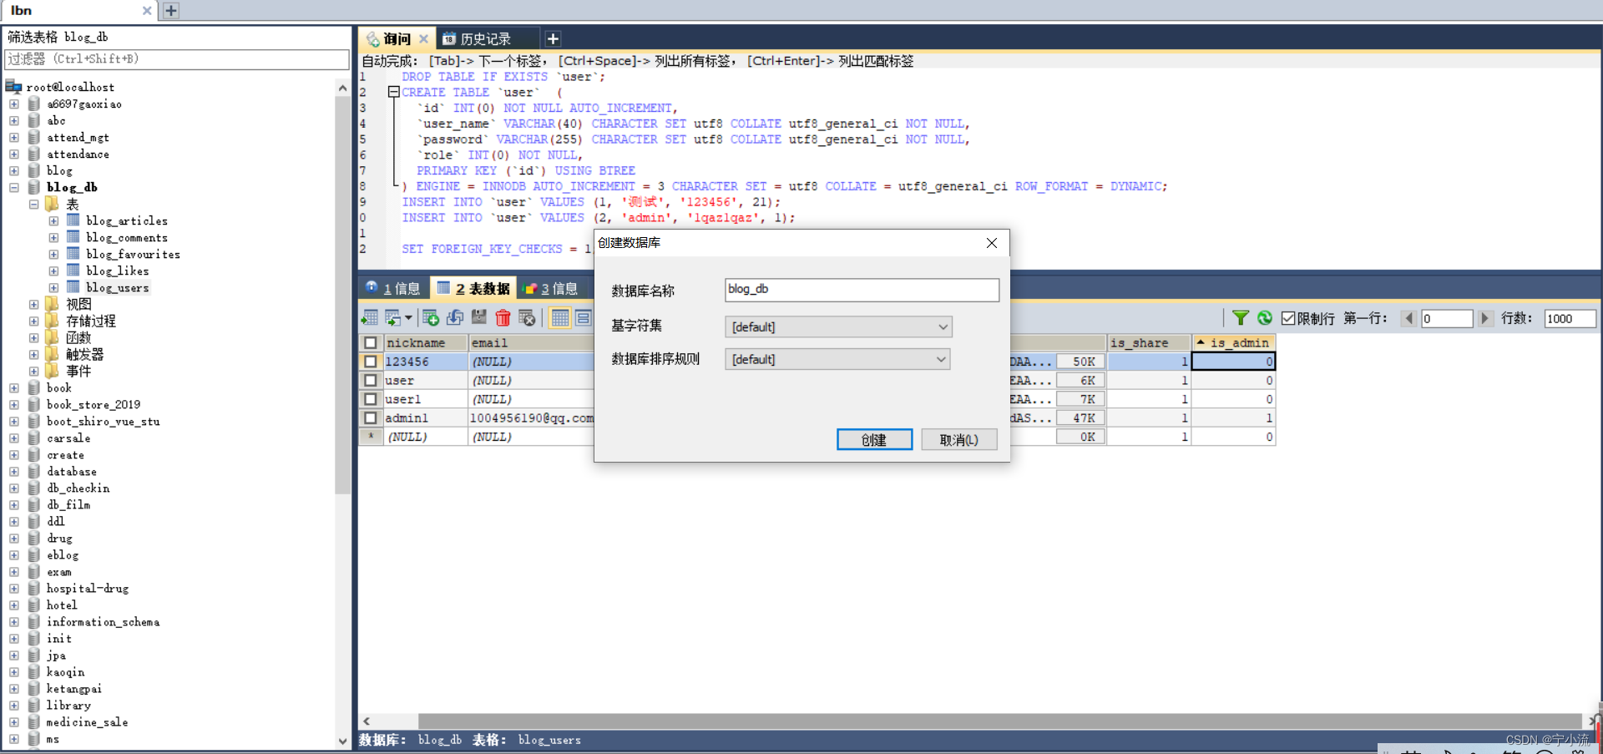The height and width of the screenshot is (754, 1603).
Task: Select the blog_comments table icon
Action: pos(73,237)
